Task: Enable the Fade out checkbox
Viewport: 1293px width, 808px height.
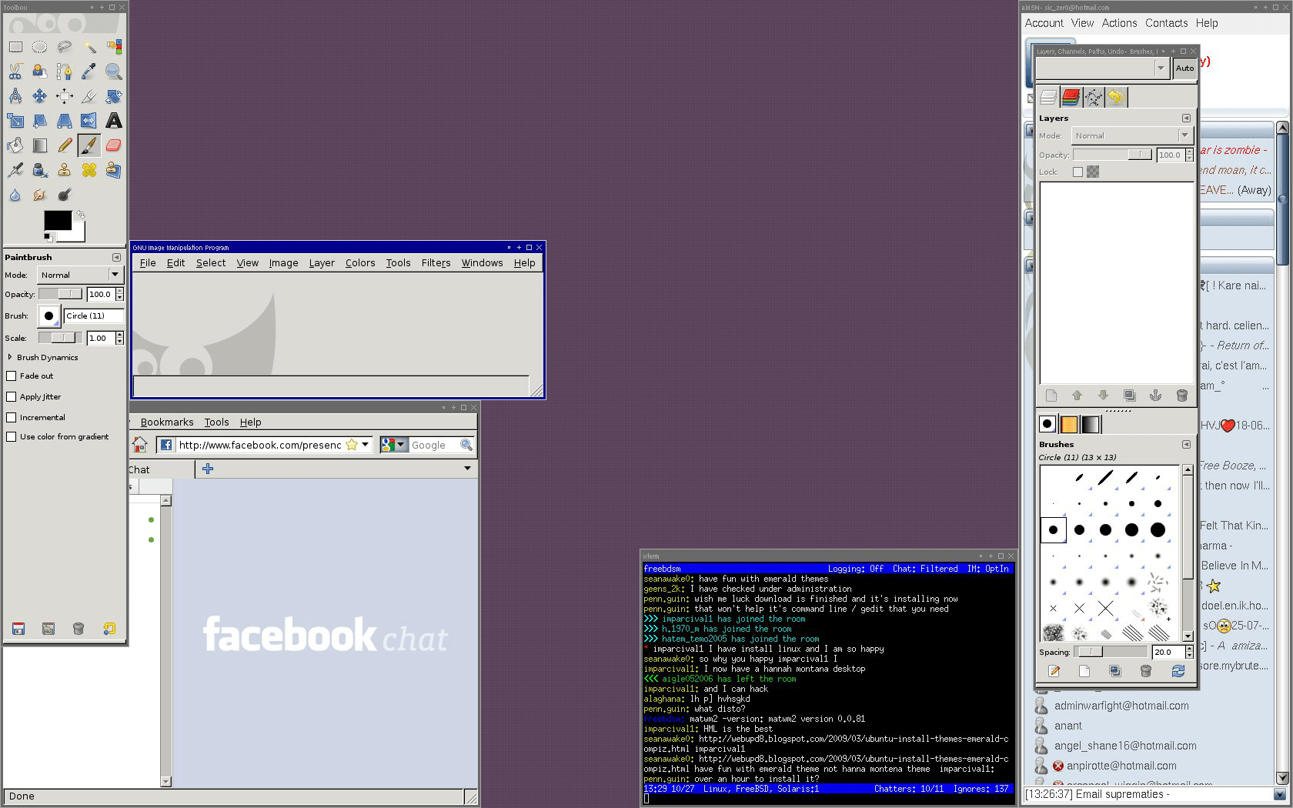Action: coord(12,376)
